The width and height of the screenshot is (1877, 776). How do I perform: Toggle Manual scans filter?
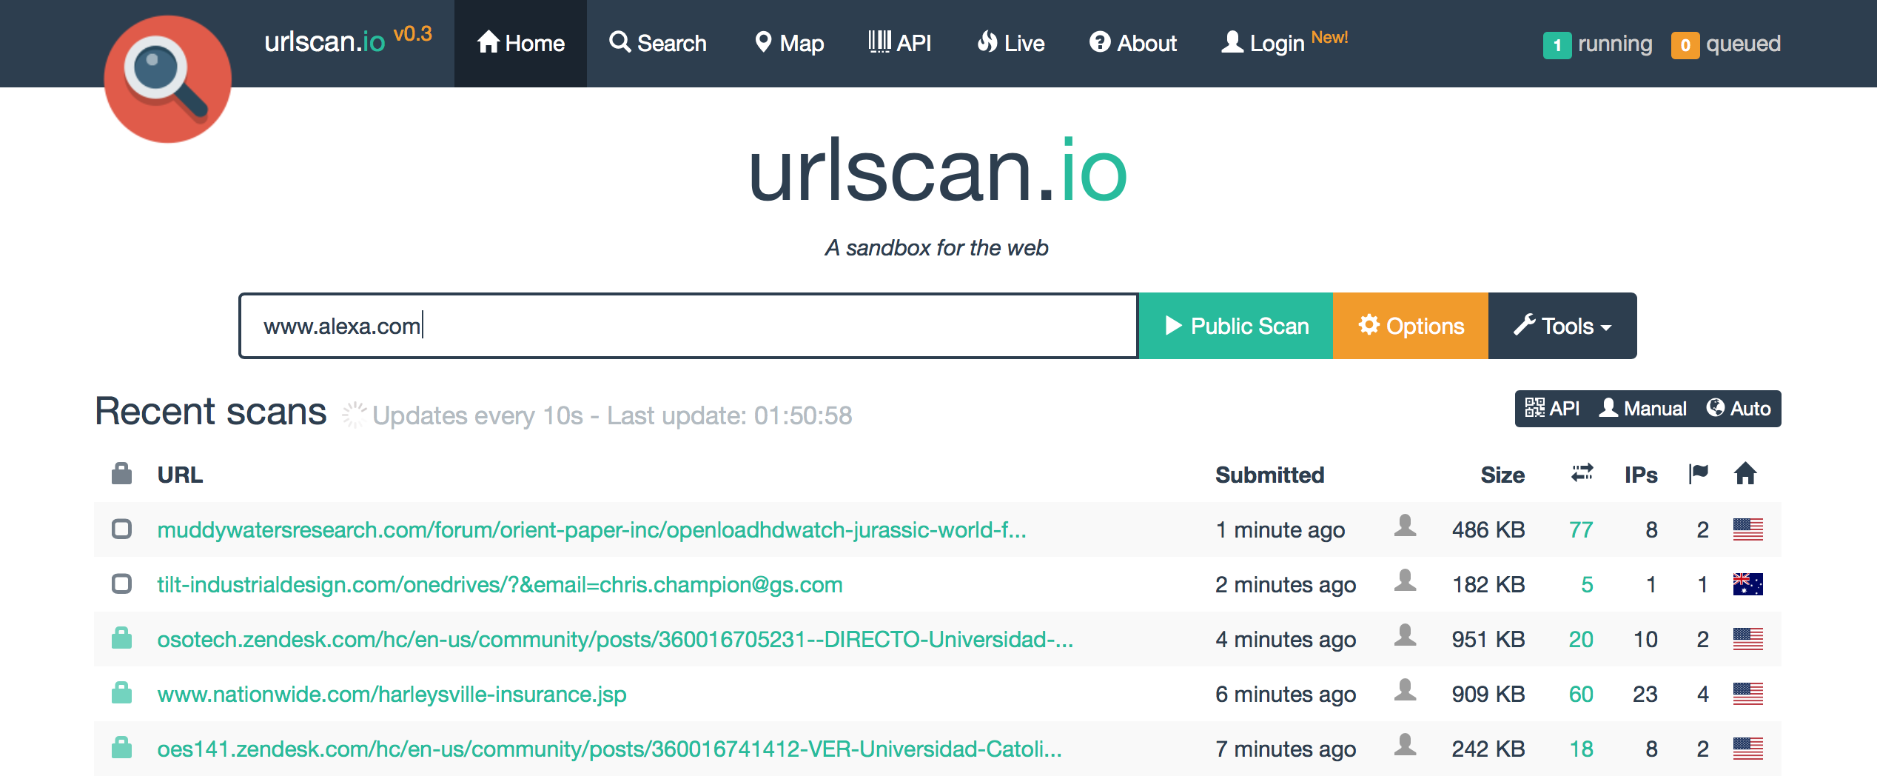pyautogui.click(x=1642, y=409)
